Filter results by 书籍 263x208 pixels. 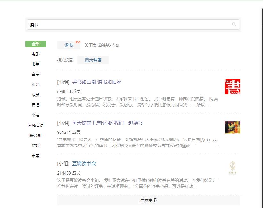coord(36,64)
